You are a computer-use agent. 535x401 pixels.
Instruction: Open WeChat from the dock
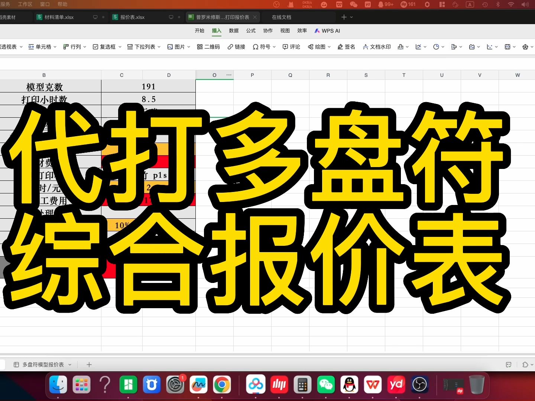326,385
